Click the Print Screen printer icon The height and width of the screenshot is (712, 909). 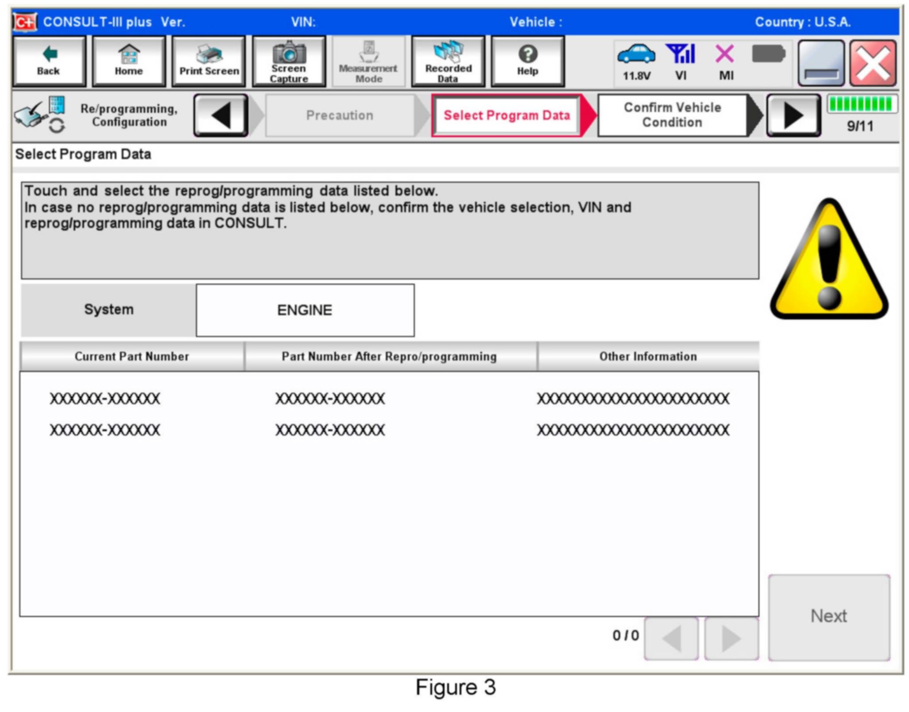209,61
